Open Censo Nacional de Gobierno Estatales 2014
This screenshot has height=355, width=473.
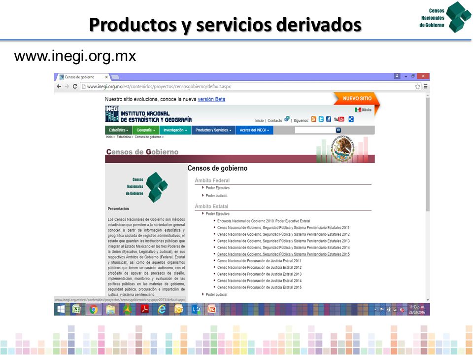tap(283, 248)
